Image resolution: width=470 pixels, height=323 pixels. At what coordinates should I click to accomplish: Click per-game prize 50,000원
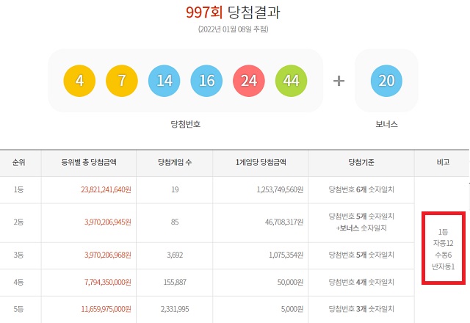[x=290, y=282]
